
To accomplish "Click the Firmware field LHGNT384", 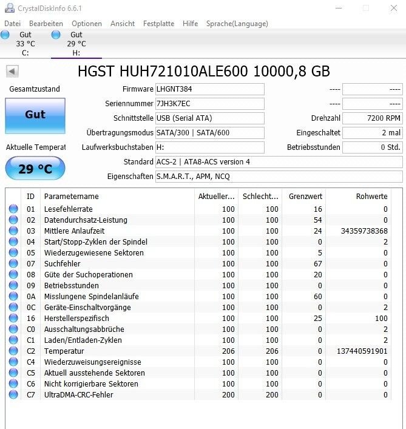I will (x=210, y=89).
